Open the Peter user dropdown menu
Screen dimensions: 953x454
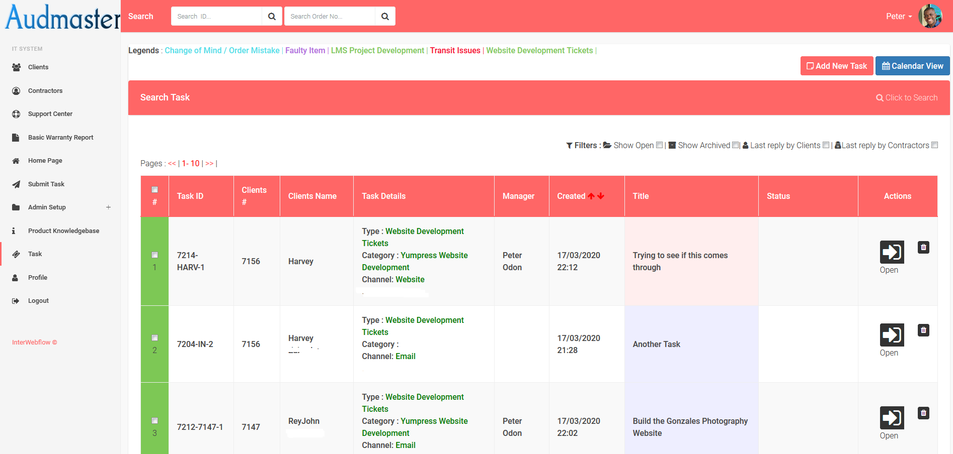[x=899, y=17]
